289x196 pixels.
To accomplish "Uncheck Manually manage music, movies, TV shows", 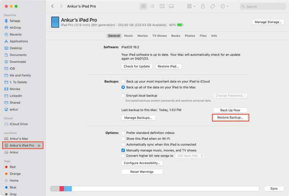I will click(123, 150).
